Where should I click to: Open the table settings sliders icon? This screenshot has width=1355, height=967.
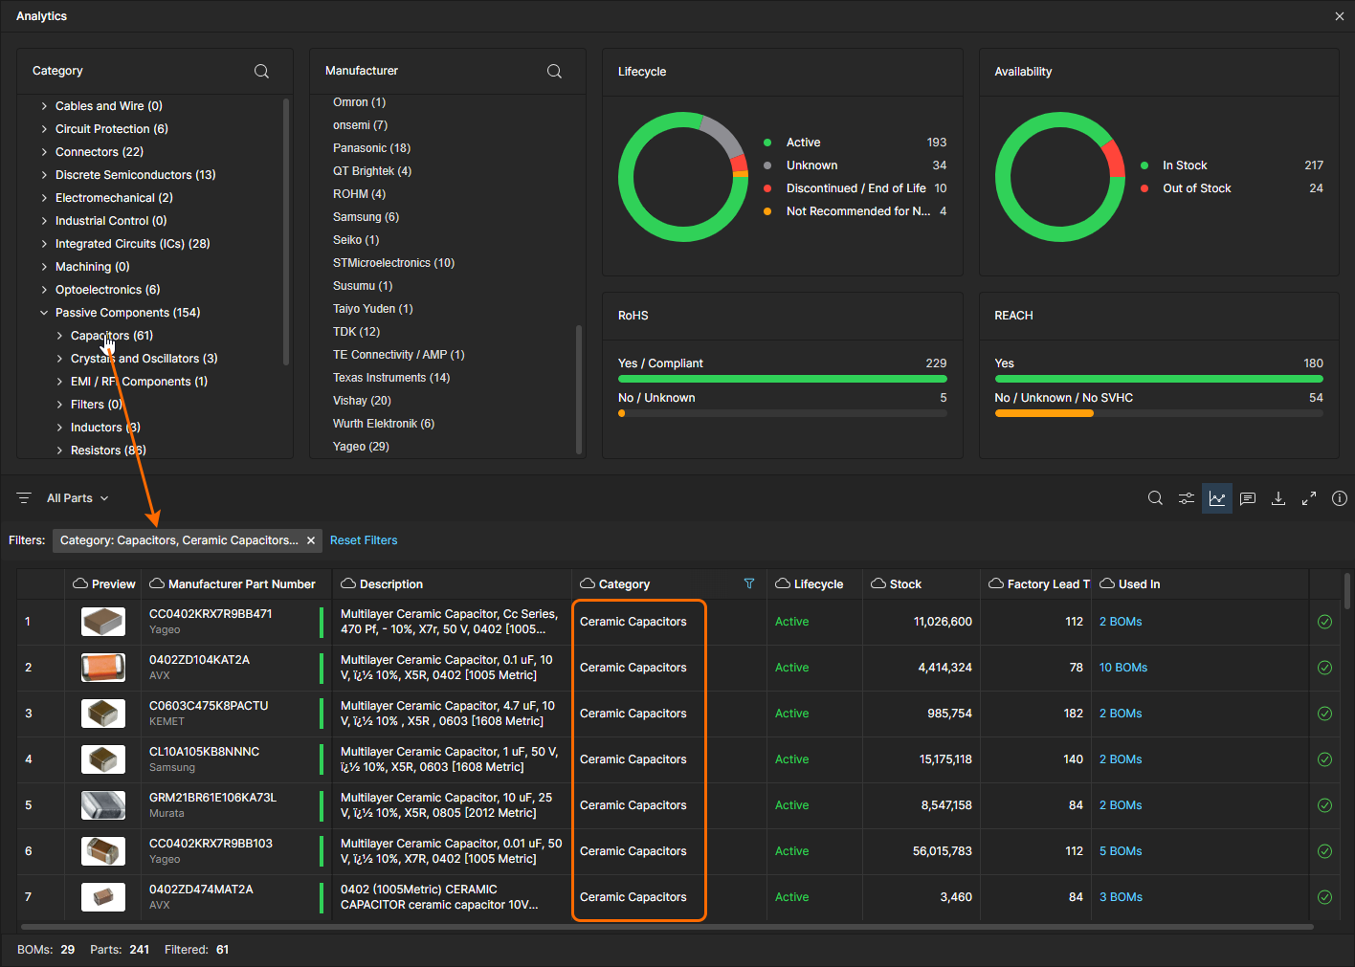click(1186, 498)
